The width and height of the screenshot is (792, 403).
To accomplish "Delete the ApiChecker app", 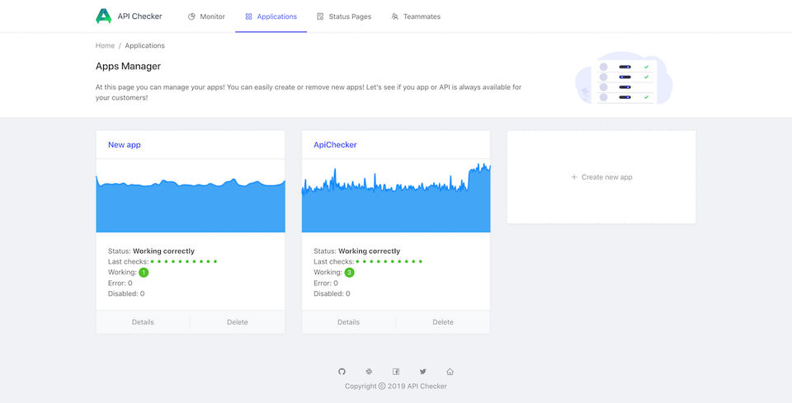I will (443, 322).
